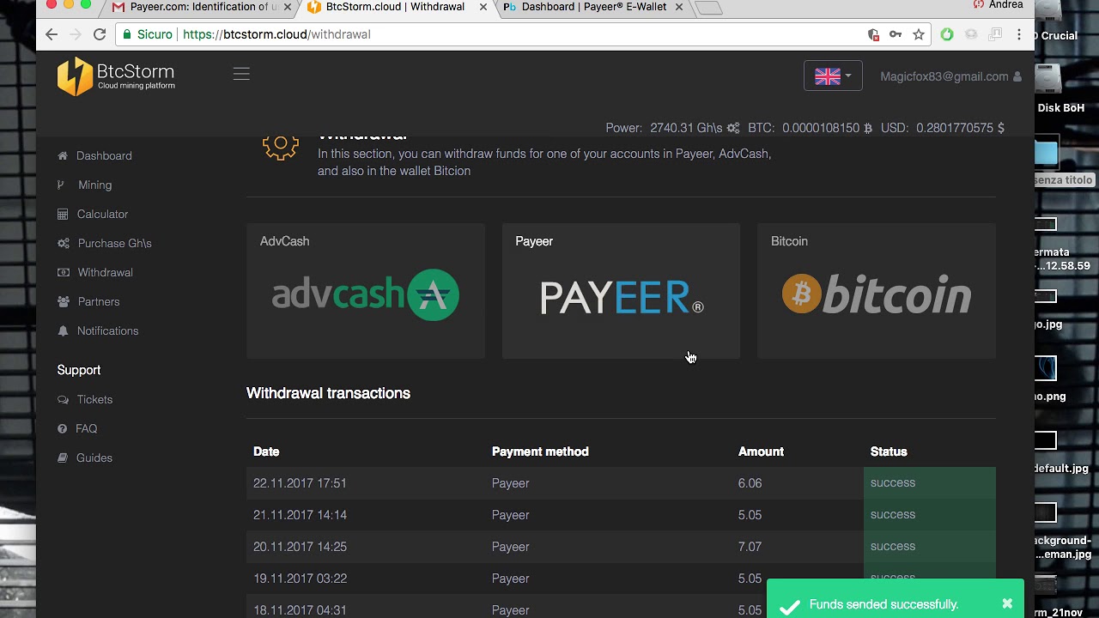Go to Dashboard in sidebar
The height and width of the screenshot is (618, 1099).
point(104,155)
